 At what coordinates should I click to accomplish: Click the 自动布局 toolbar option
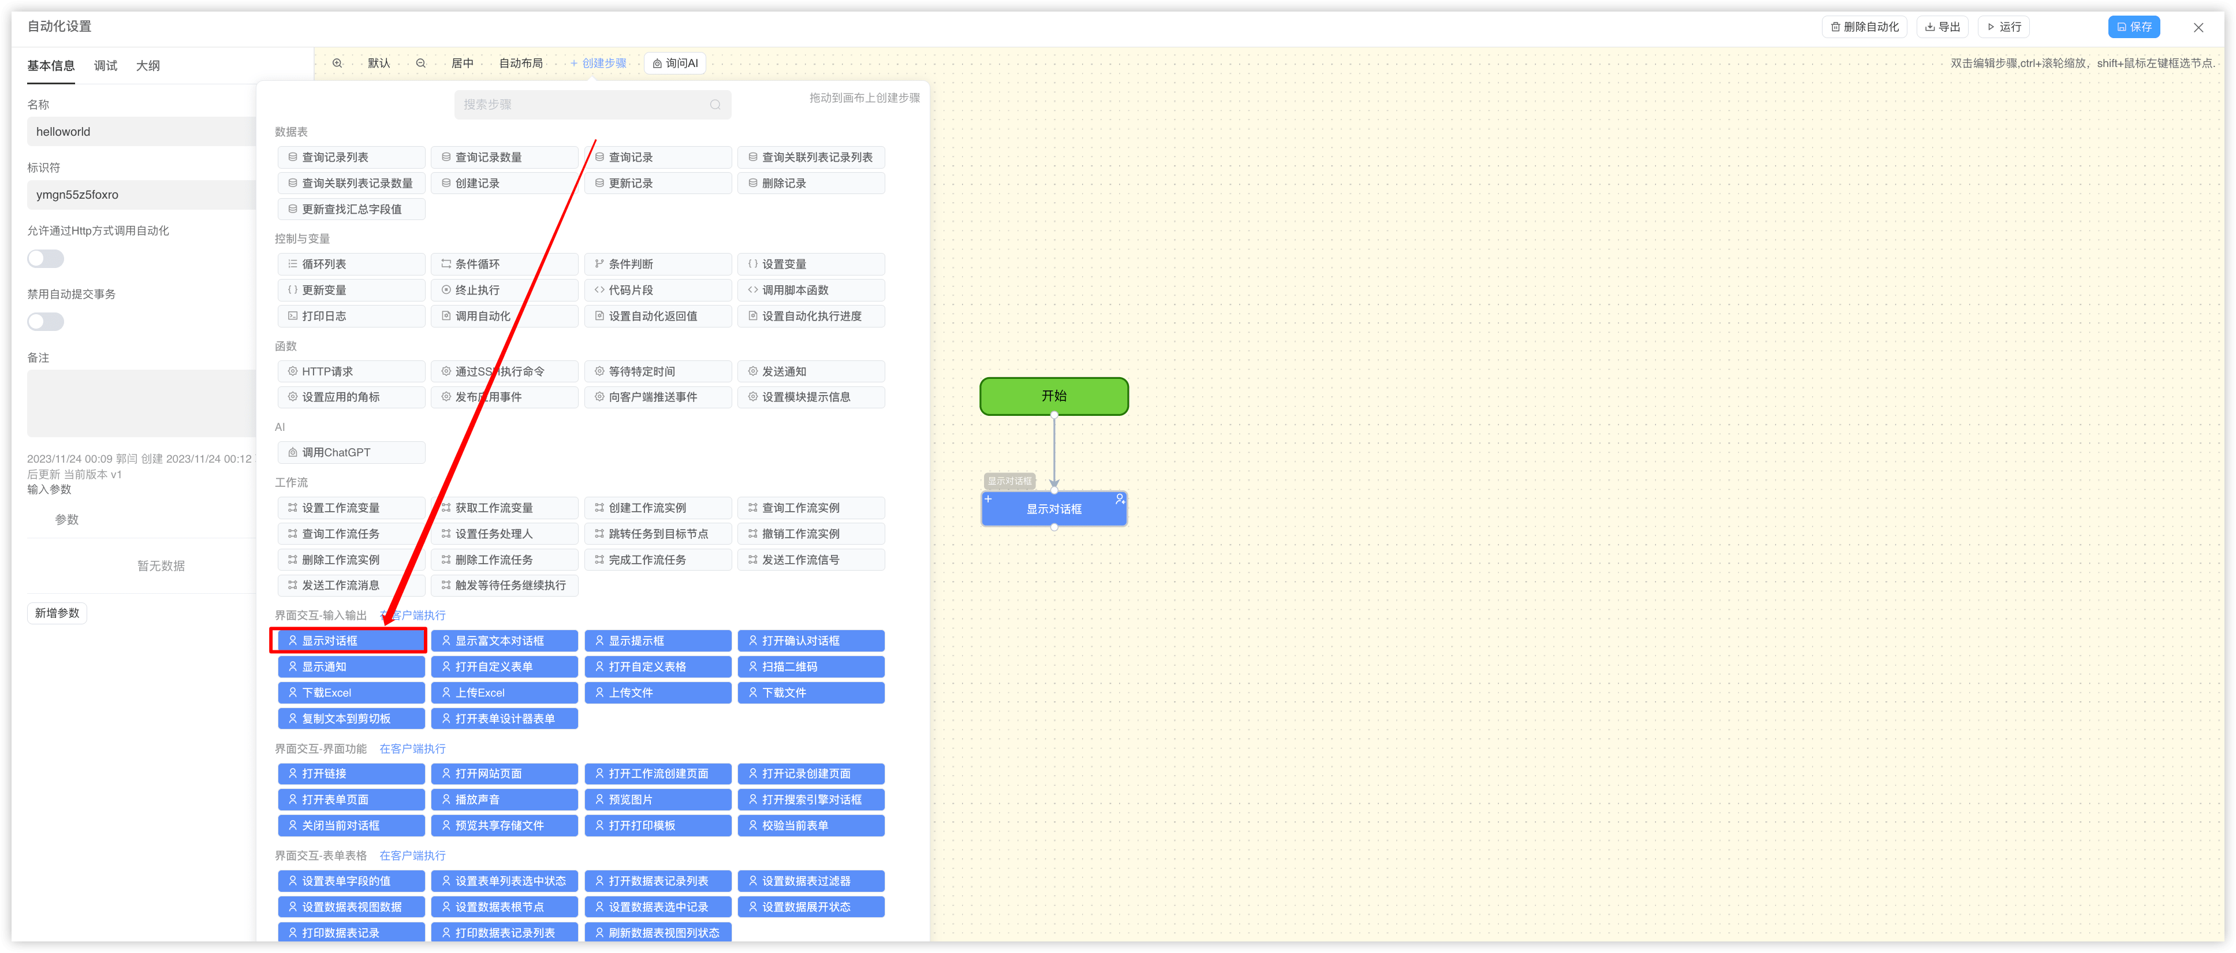click(521, 64)
